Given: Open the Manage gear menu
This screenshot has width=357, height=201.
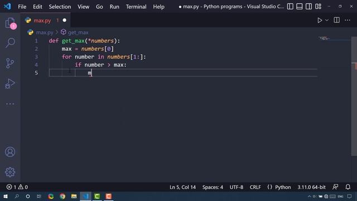Looking at the screenshot, I should click(10, 172).
